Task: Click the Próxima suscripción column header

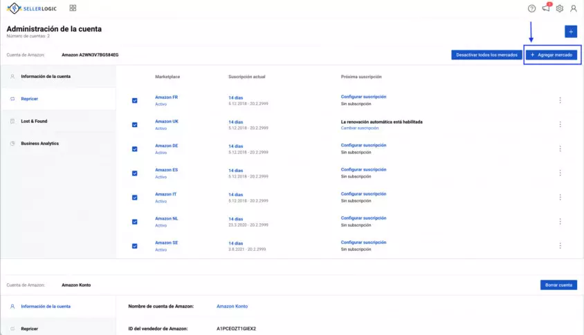Action: (x=361, y=77)
